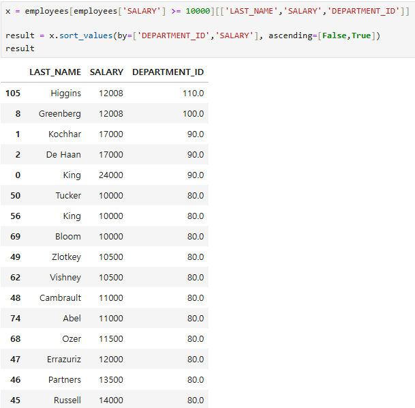The height and width of the screenshot is (408, 415).
Task: Select the Zlotkey name cell
Action: pyautogui.click(x=66, y=257)
